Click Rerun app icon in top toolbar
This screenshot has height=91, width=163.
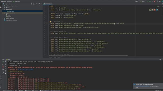point(148,1)
